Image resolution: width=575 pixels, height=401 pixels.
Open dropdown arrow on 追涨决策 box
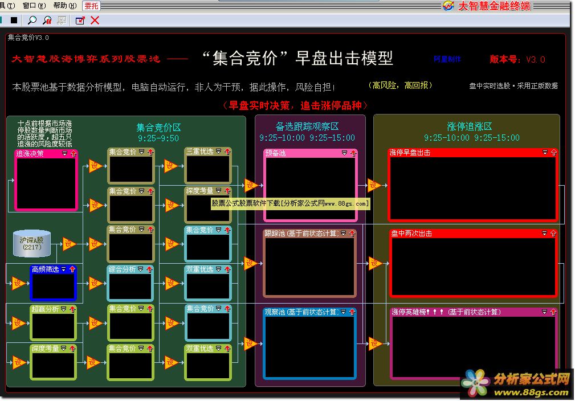[64, 154]
